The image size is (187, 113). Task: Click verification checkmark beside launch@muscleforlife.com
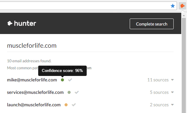tap(74, 105)
